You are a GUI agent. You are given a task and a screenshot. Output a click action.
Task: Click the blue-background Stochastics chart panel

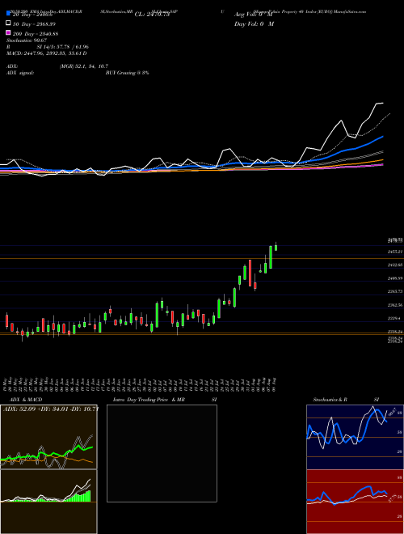tap(355, 437)
